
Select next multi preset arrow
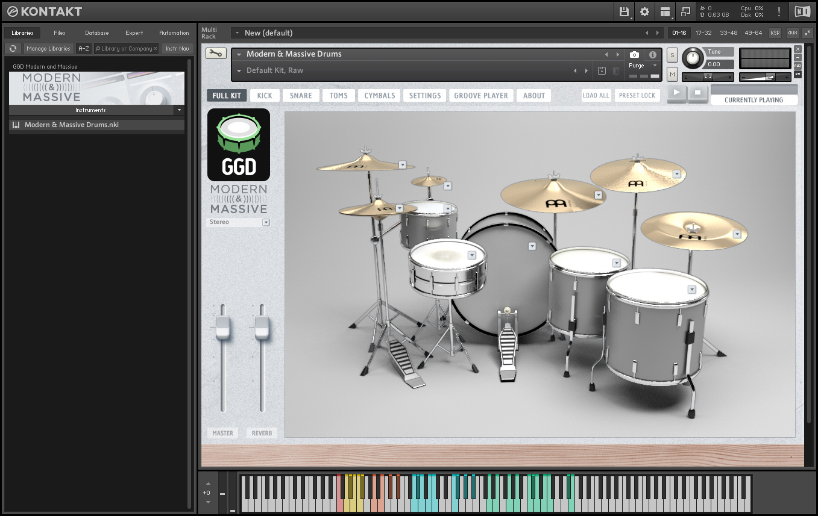pyautogui.click(x=658, y=33)
